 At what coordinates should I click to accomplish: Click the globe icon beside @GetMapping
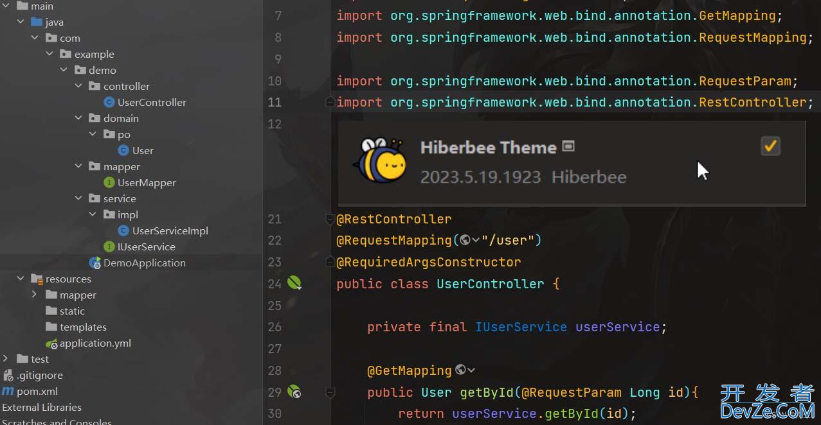coord(460,370)
